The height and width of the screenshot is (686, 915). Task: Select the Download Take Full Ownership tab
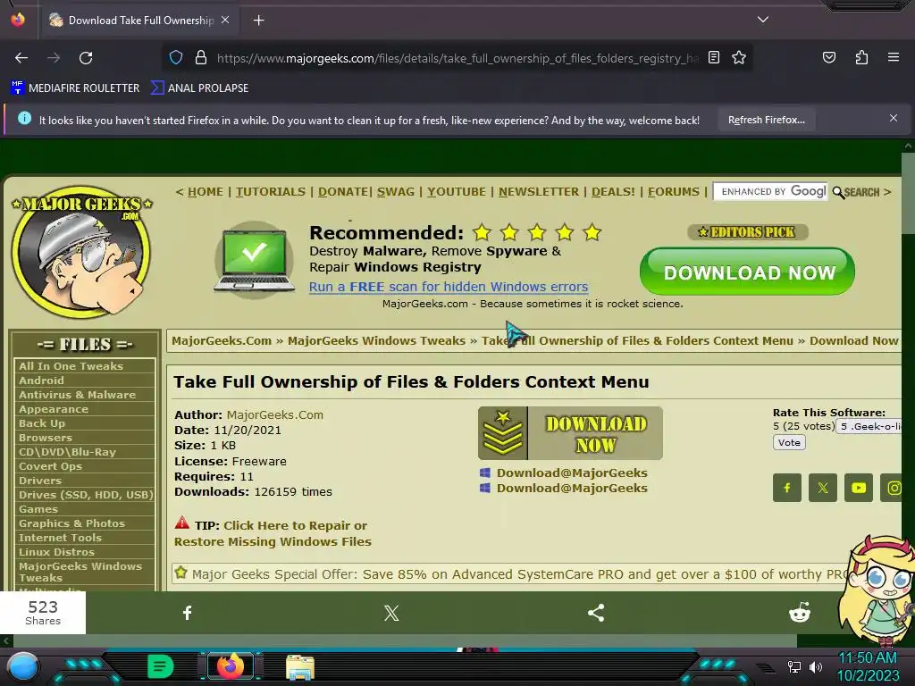tap(140, 21)
